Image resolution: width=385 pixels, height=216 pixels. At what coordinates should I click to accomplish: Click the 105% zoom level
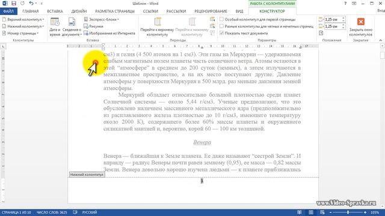375,212
